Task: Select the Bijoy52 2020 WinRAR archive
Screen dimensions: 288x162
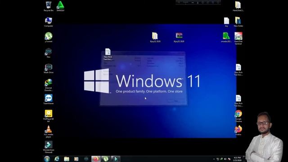Action: tap(179, 37)
